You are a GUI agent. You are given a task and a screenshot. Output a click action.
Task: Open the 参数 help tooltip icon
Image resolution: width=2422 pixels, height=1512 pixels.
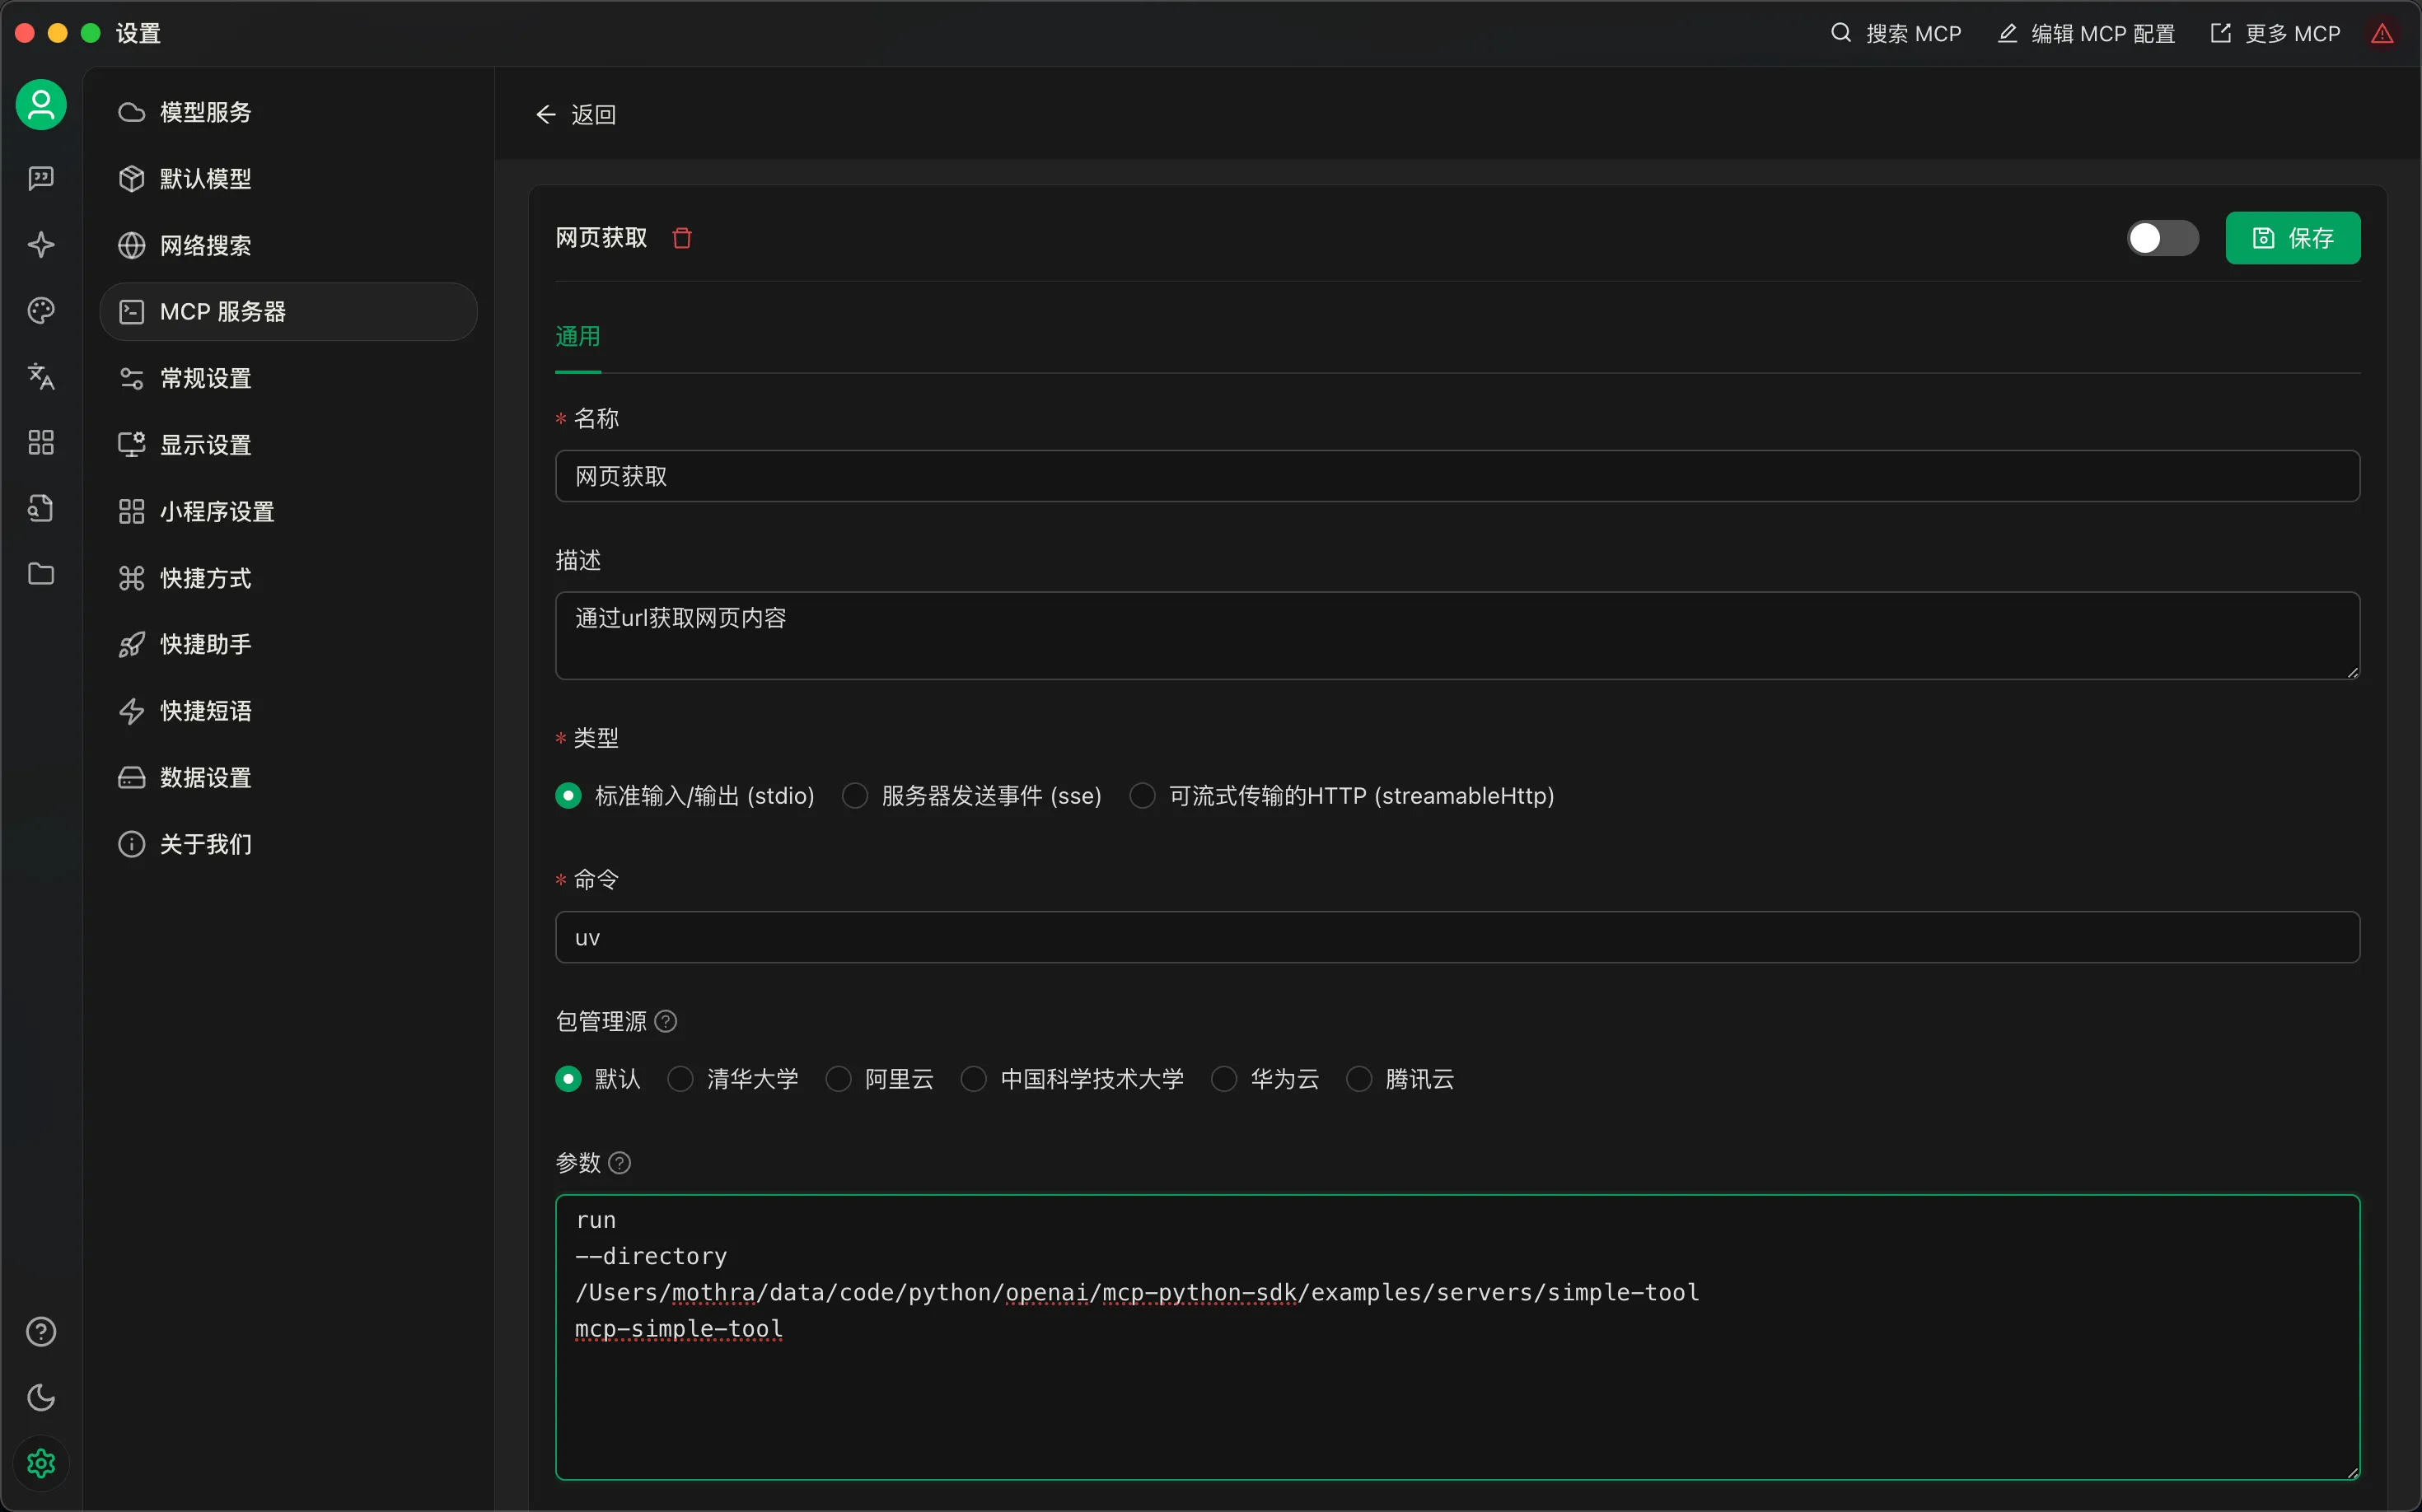pyautogui.click(x=620, y=1163)
